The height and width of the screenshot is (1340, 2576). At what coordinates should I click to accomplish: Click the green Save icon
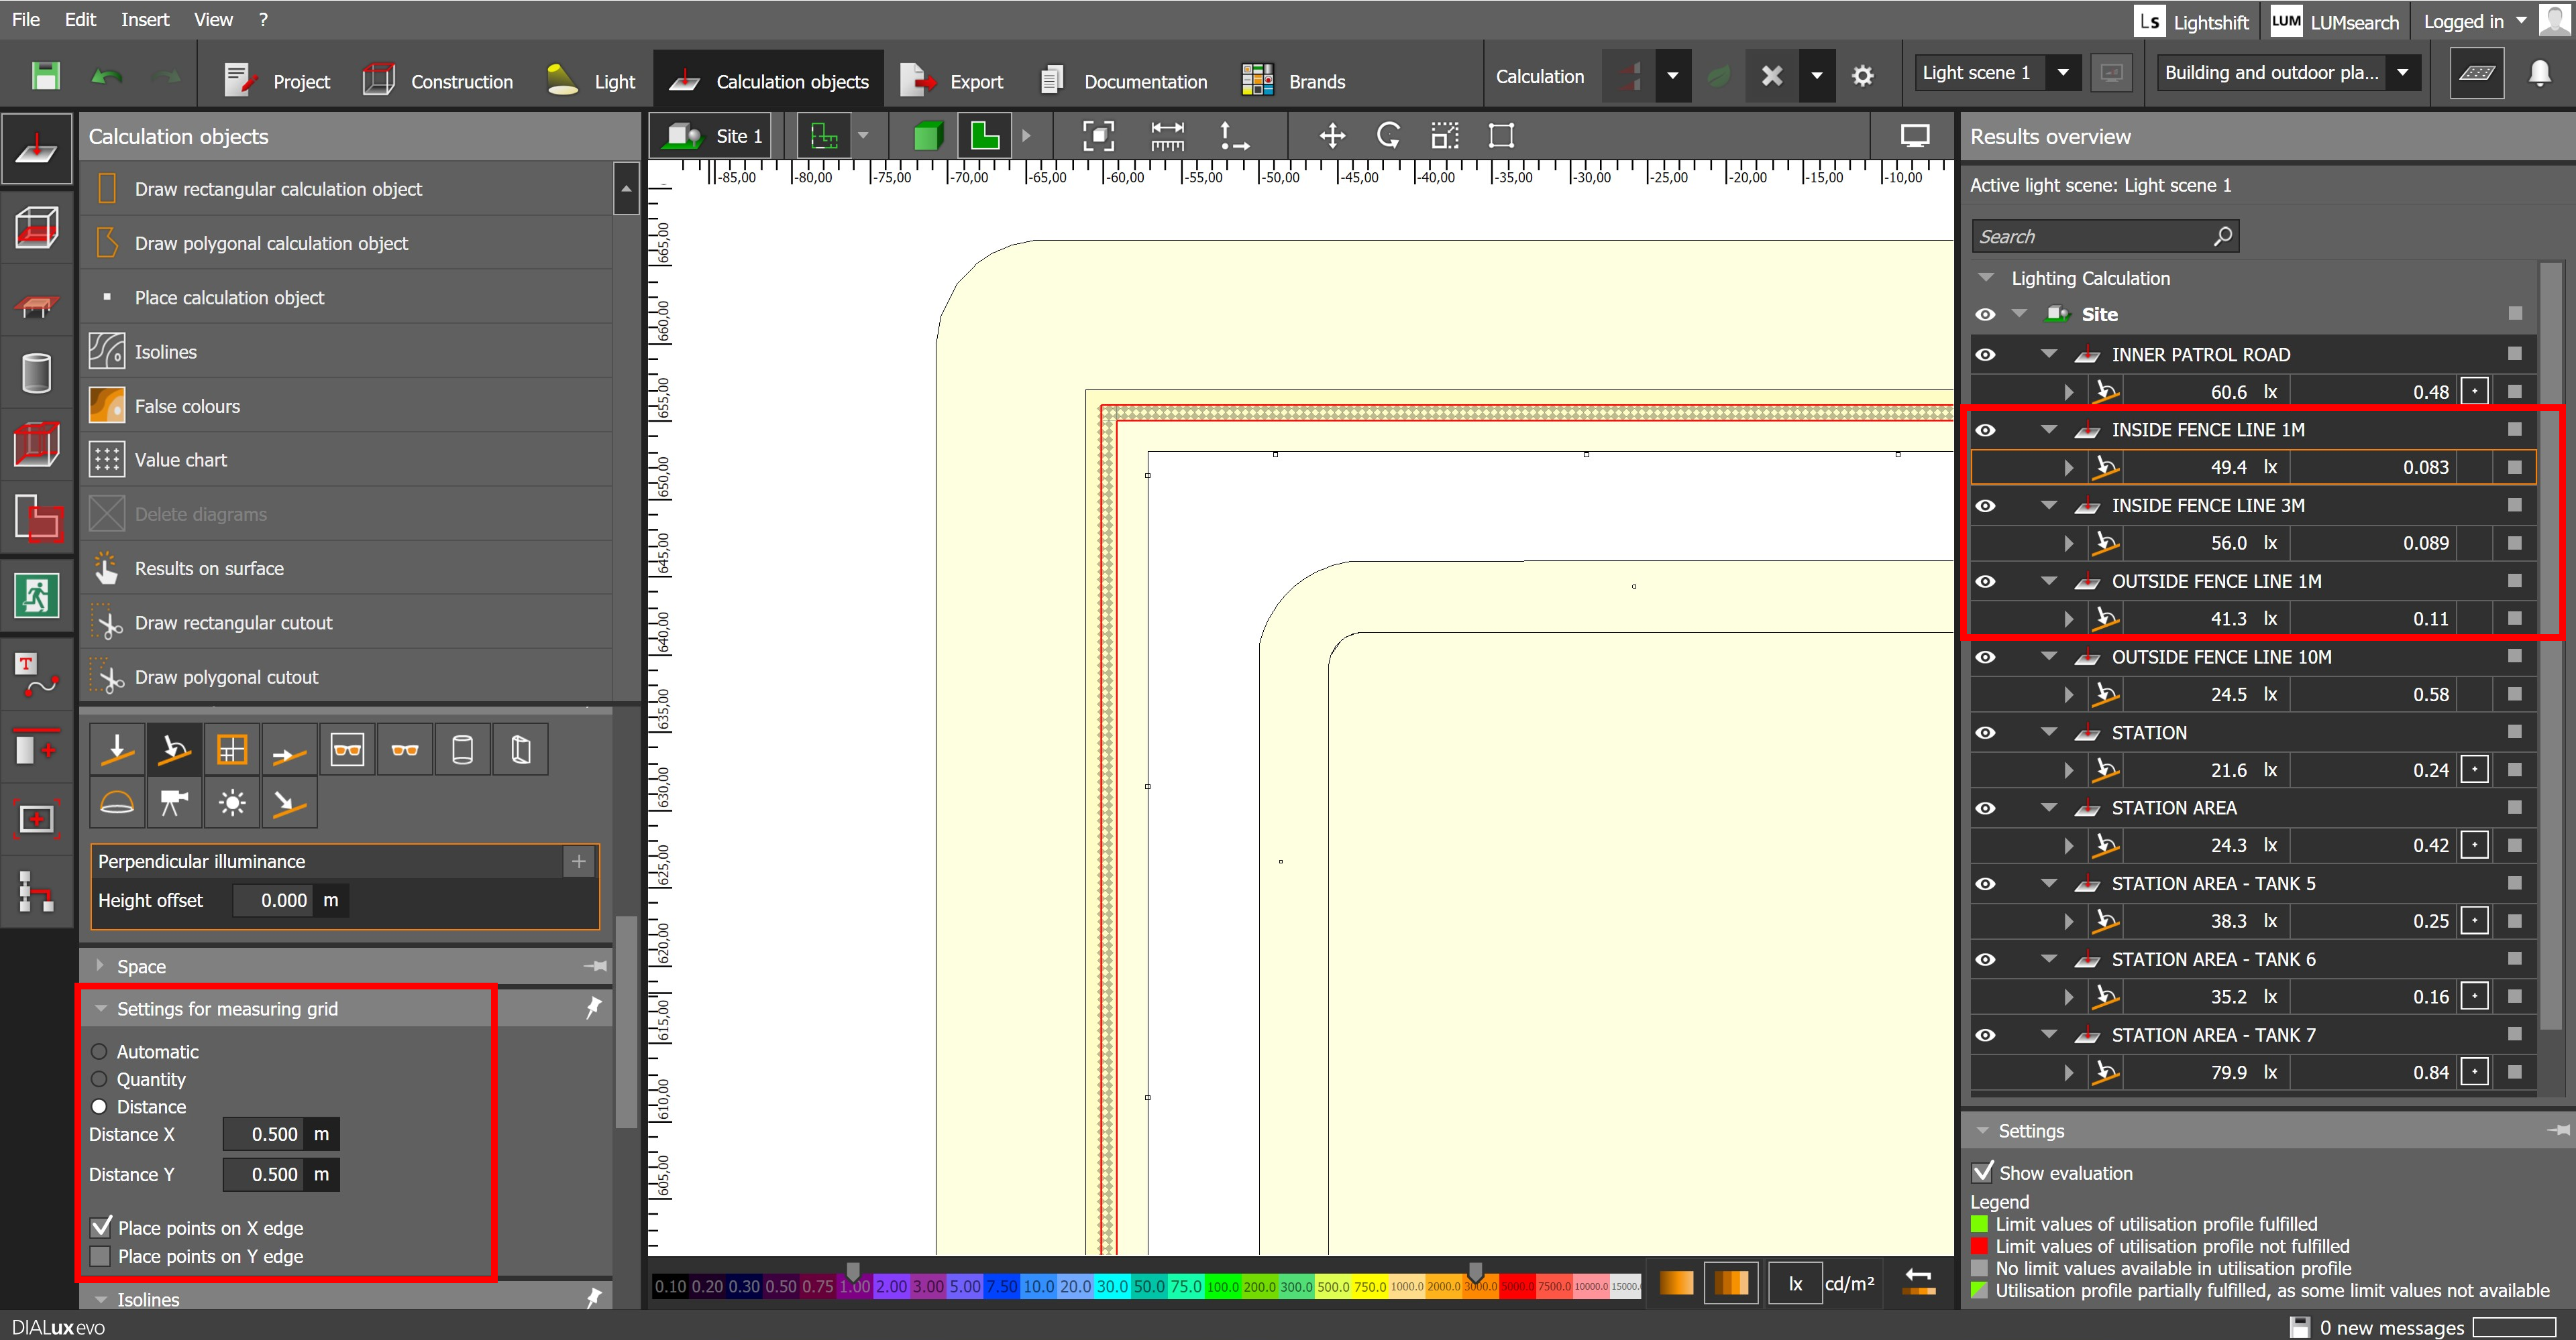(x=45, y=77)
